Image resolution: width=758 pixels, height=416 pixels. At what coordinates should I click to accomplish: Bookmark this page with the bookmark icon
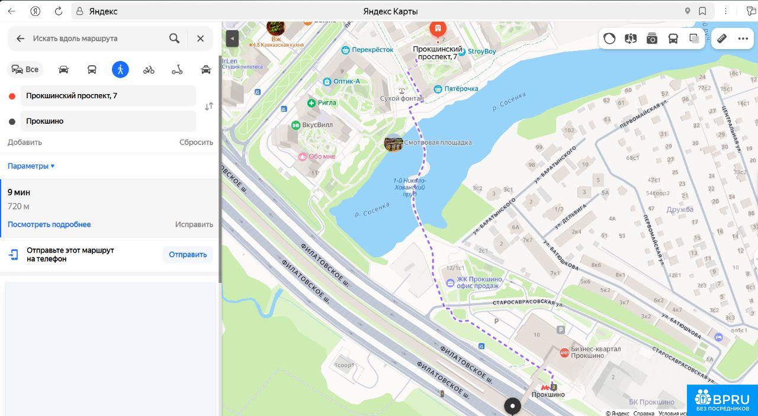(x=702, y=11)
